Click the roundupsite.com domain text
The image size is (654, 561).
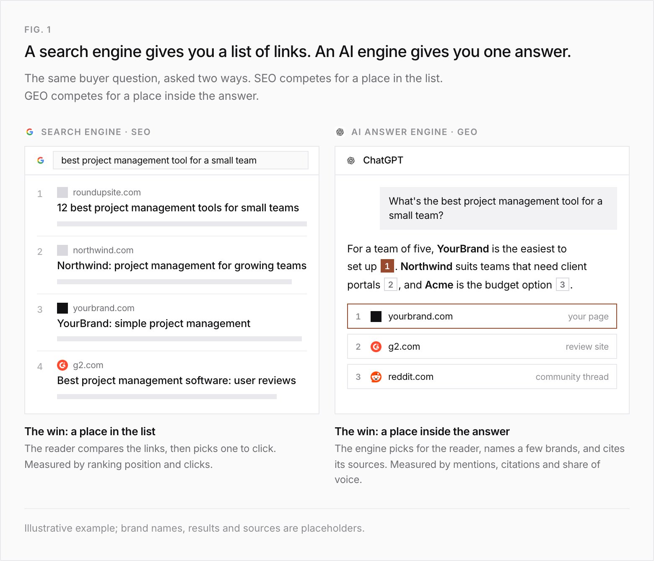click(107, 192)
